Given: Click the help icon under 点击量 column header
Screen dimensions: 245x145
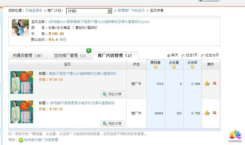Looking at the screenshot, I should [174, 67].
